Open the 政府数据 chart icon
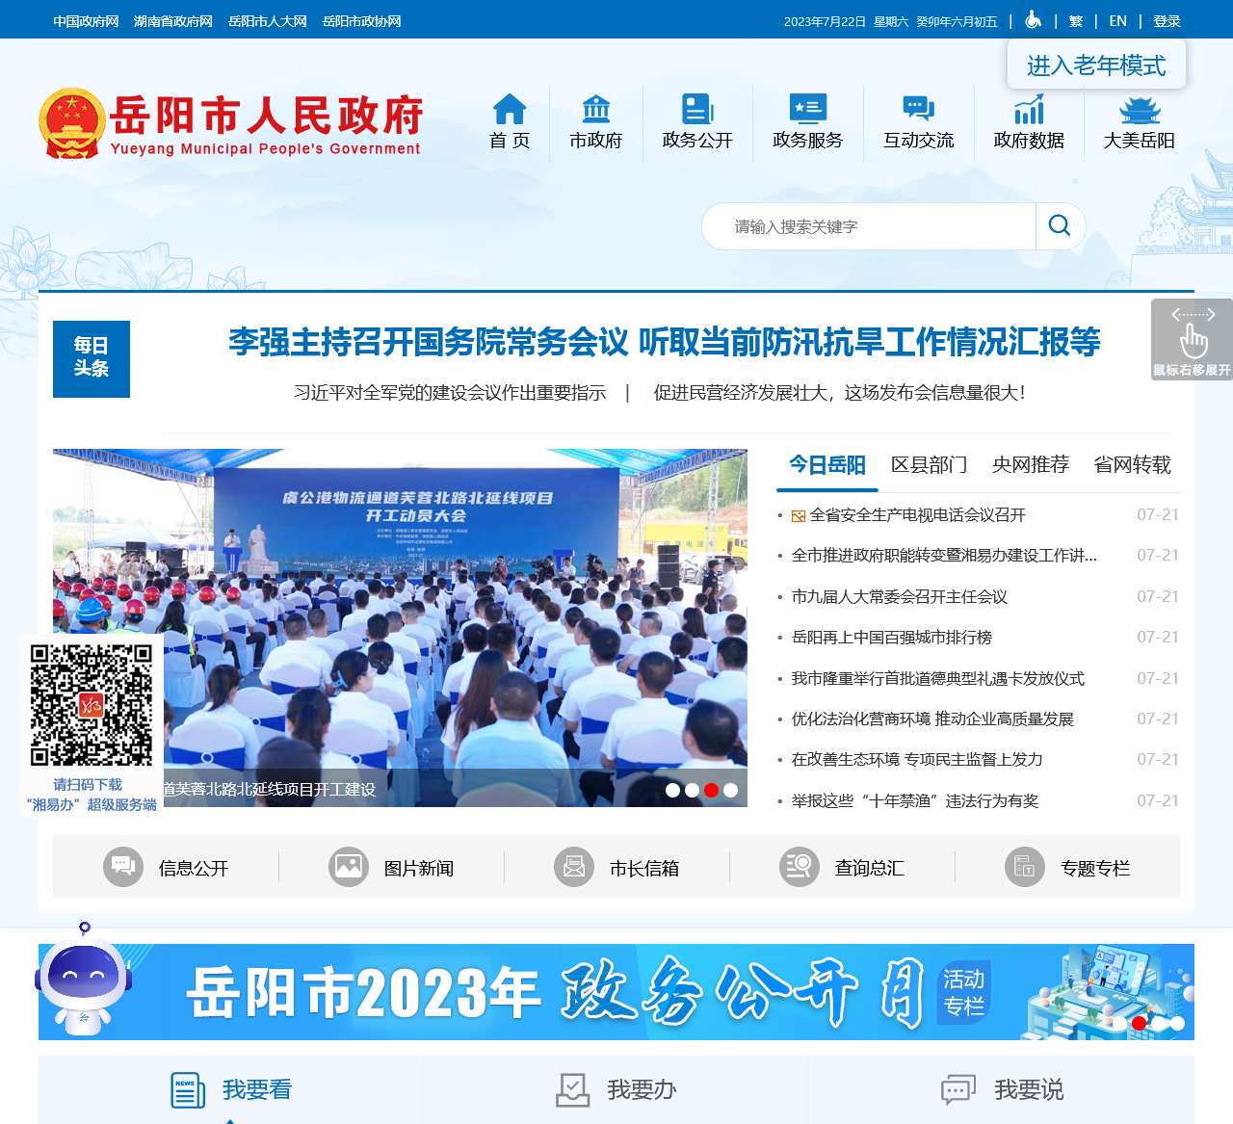This screenshot has width=1233, height=1124. 1029,109
